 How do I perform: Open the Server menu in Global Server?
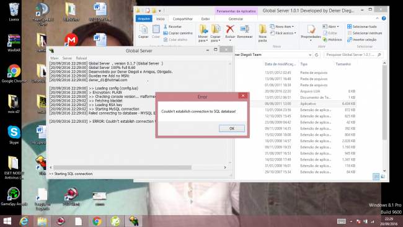[67, 58]
